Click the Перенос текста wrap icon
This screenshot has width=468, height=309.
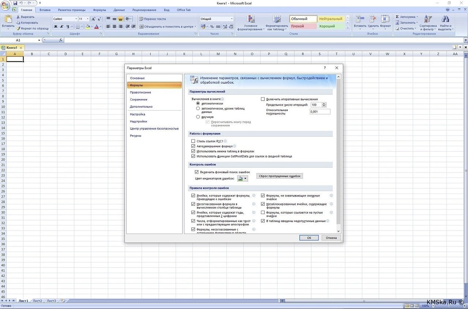(x=141, y=19)
